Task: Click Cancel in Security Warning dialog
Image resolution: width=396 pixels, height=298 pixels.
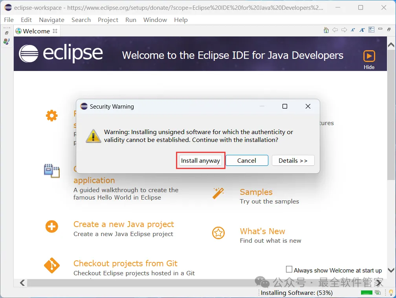Action: [x=247, y=160]
